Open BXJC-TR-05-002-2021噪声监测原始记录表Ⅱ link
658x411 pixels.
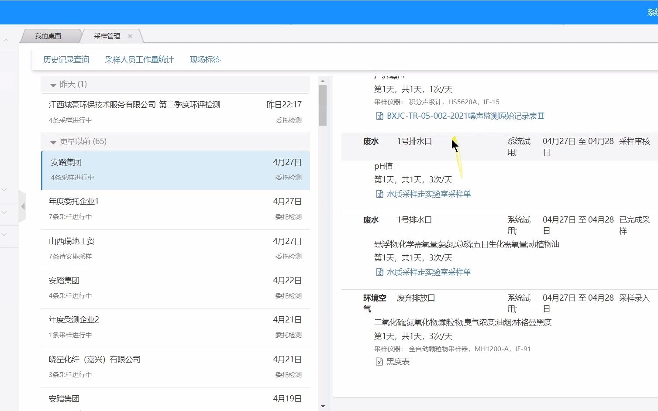[x=465, y=116]
